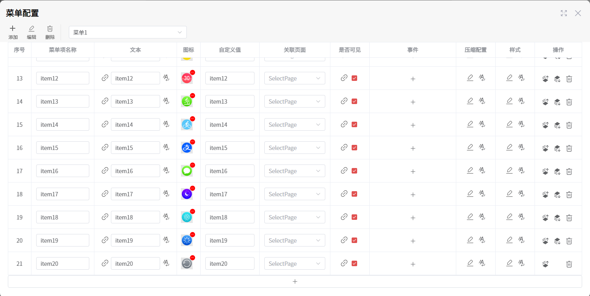Move the item16 row down one layer
Image resolution: width=590 pixels, height=296 pixels.
click(557, 172)
